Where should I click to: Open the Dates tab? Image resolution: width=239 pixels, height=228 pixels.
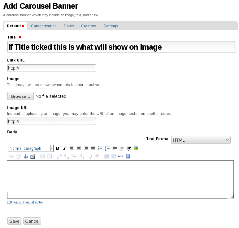coord(69,26)
